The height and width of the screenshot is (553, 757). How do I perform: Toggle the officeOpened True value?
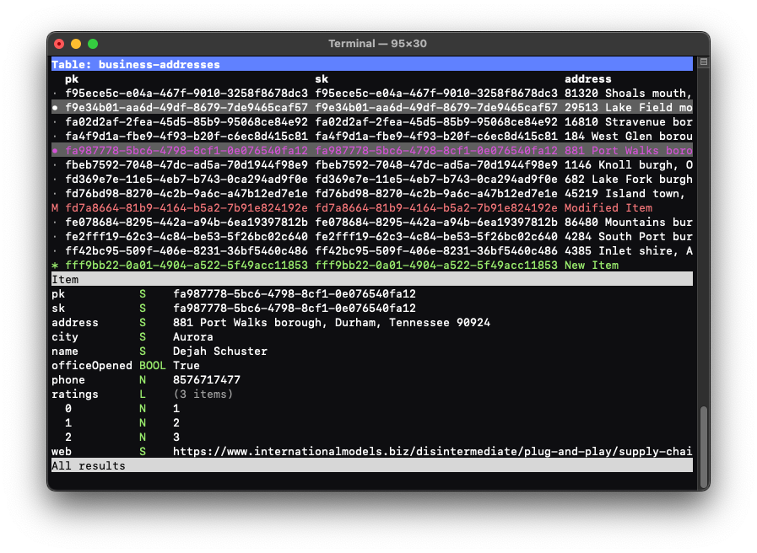point(187,366)
